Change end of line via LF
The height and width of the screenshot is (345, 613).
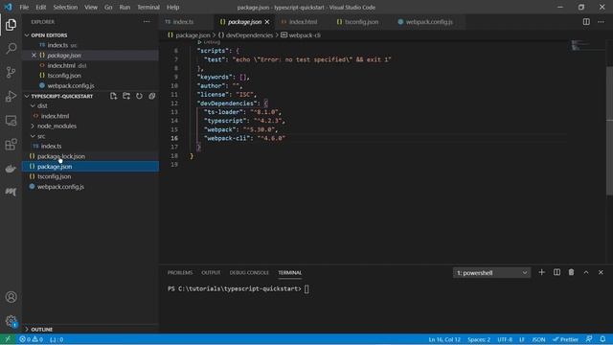(x=521, y=339)
